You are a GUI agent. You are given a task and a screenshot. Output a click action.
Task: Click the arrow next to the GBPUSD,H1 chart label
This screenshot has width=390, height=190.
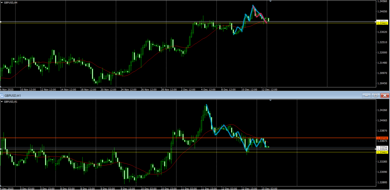(2, 102)
